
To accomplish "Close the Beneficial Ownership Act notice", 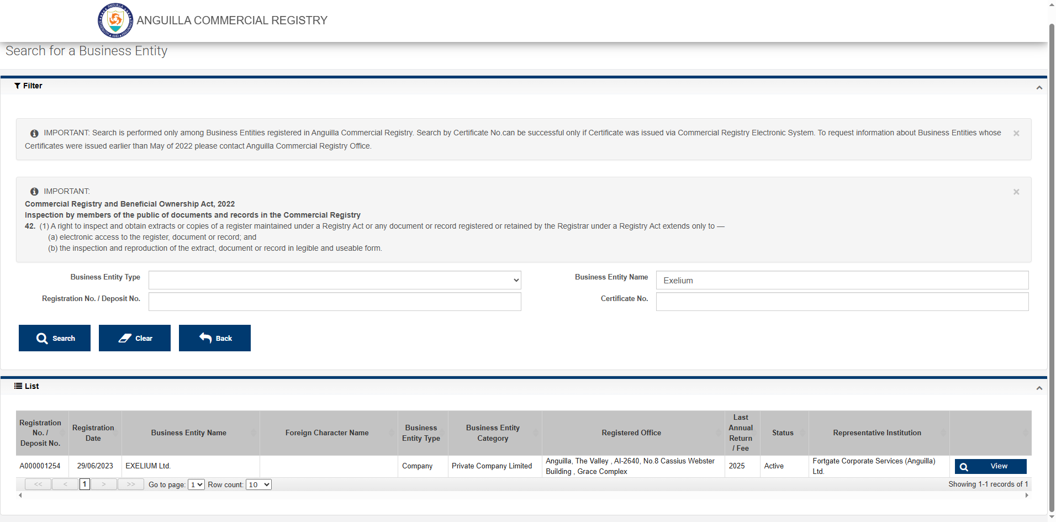I will pos(1016,192).
